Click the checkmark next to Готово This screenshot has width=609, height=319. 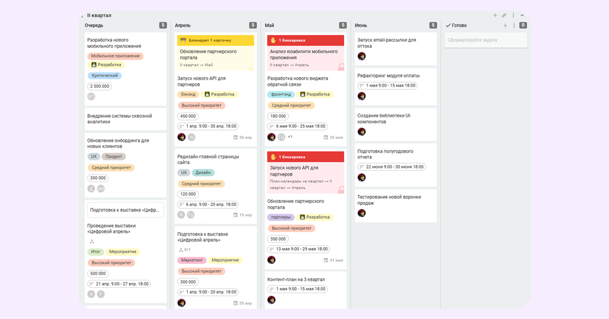point(448,25)
